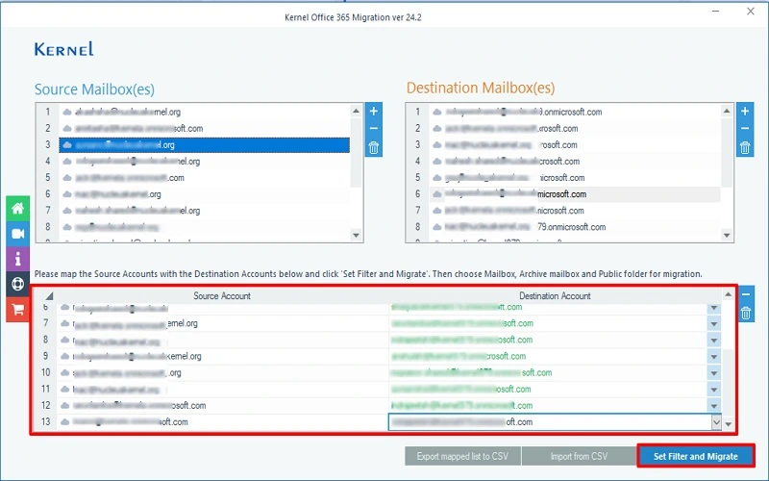Select destination mailbox row 8 ending 79.onmicrosoft.com

(x=575, y=227)
